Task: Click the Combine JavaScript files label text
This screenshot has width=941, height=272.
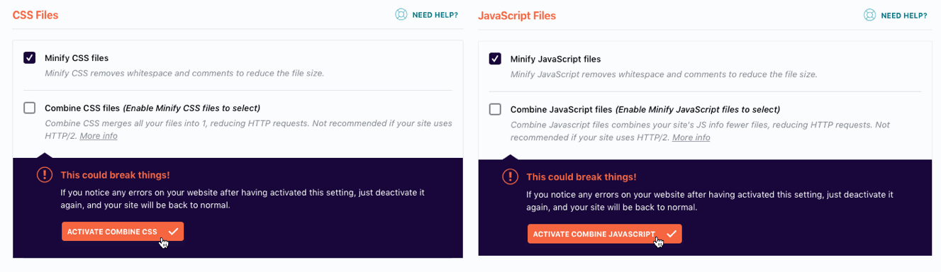Action: click(561, 110)
